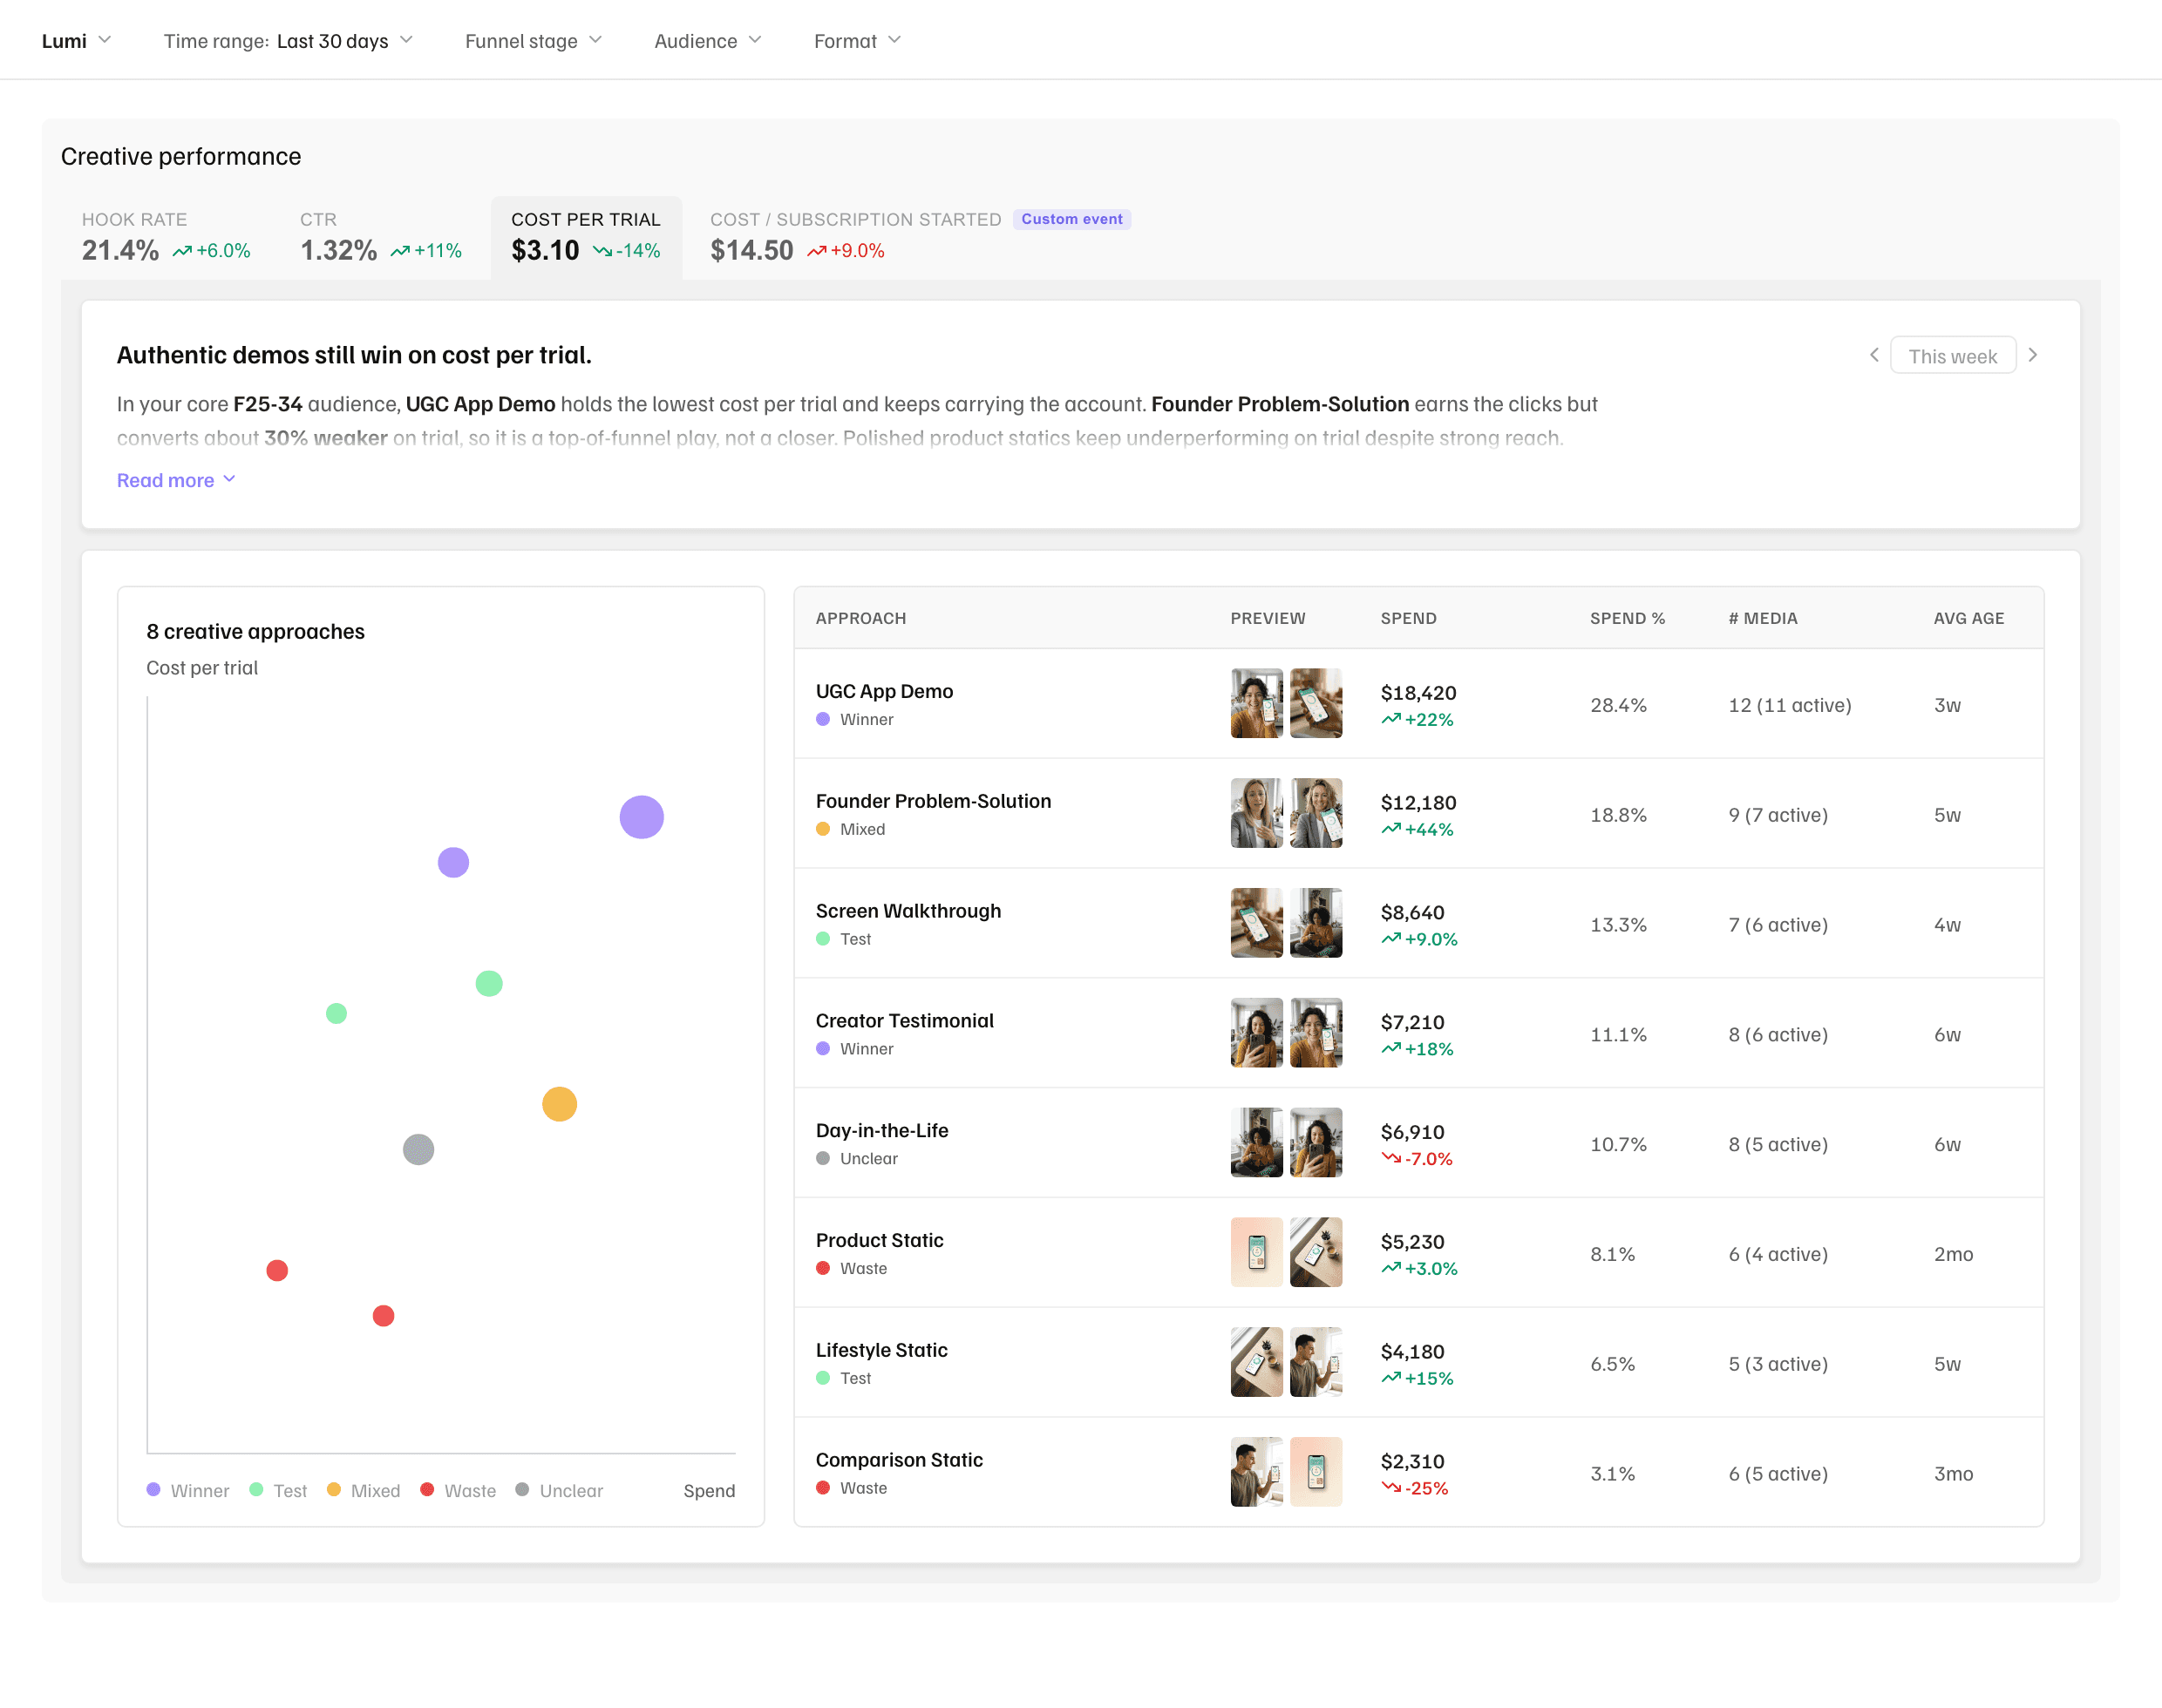The height and width of the screenshot is (1708, 2162).
Task: Open second Creator Testimonial preview thumbnail
Action: point(1316,1033)
